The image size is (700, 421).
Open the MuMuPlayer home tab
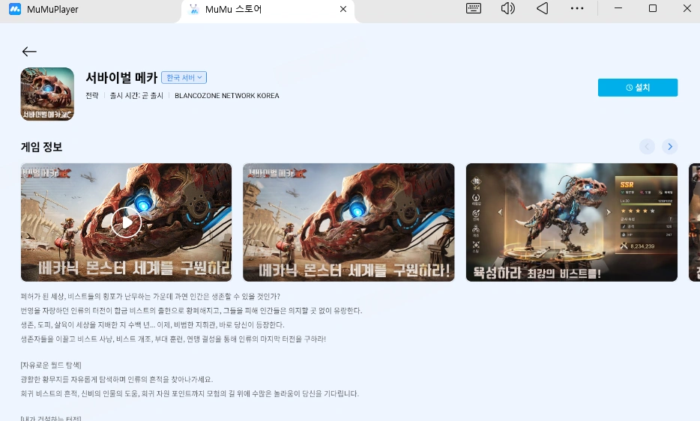[45, 10]
